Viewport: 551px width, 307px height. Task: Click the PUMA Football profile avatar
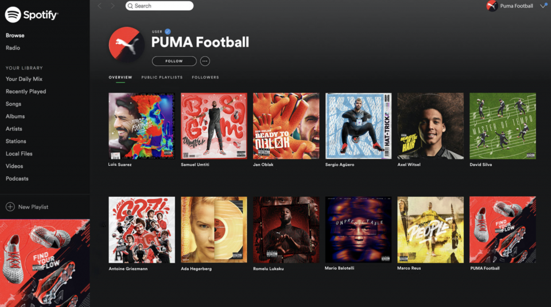click(x=127, y=45)
